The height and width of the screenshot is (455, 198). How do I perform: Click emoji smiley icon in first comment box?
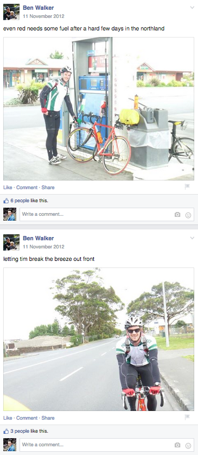tap(188, 215)
